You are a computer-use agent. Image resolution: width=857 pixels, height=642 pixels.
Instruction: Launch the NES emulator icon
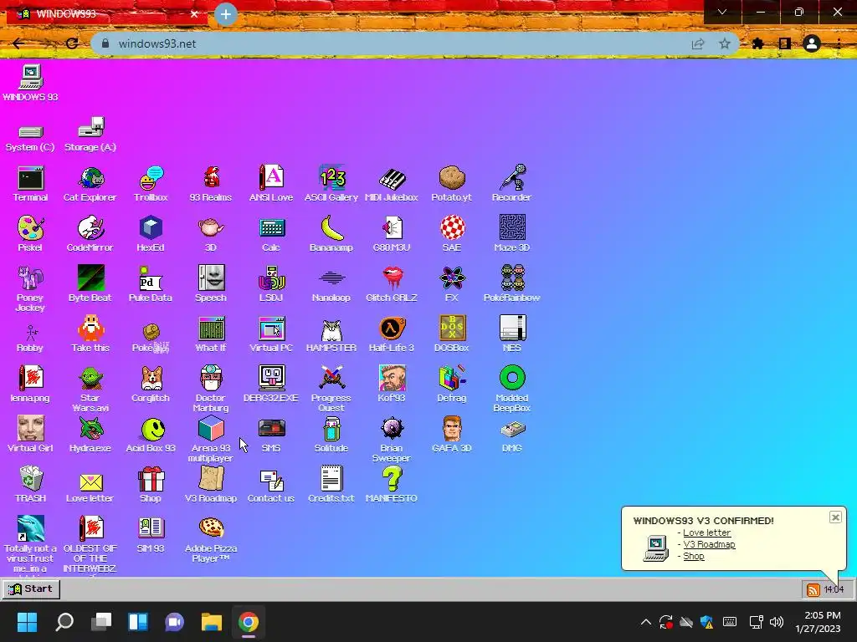pos(512,334)
